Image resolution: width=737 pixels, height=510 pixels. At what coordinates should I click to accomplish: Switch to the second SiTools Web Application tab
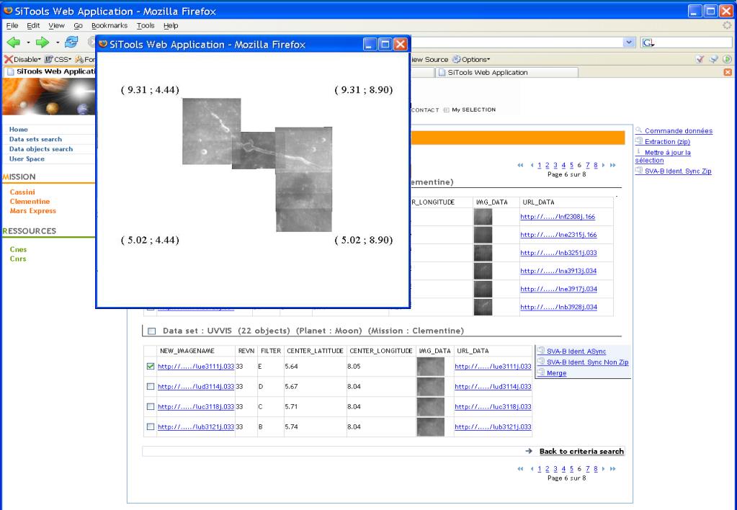click(506, 72)
